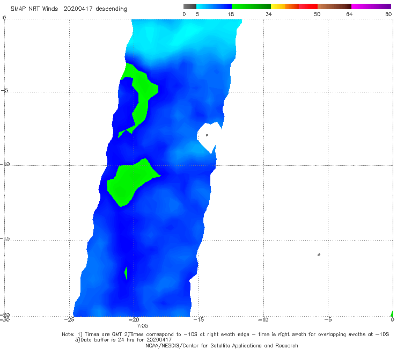Viewport: 397px width, 349px height.
Task: Click the gray segment of the color bar
Action: tap(190, 6)
